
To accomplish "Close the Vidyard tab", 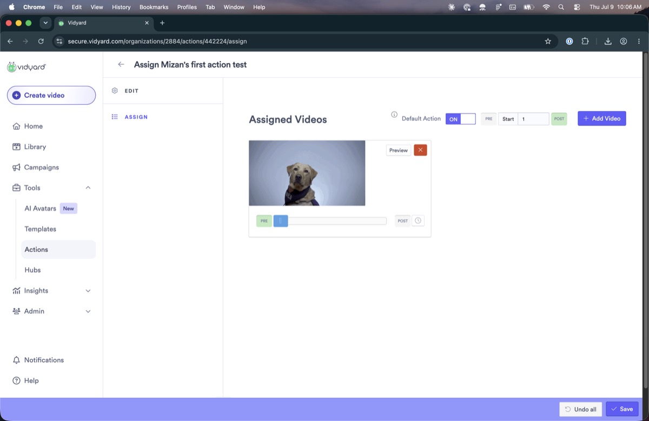I will coord(147,23).
